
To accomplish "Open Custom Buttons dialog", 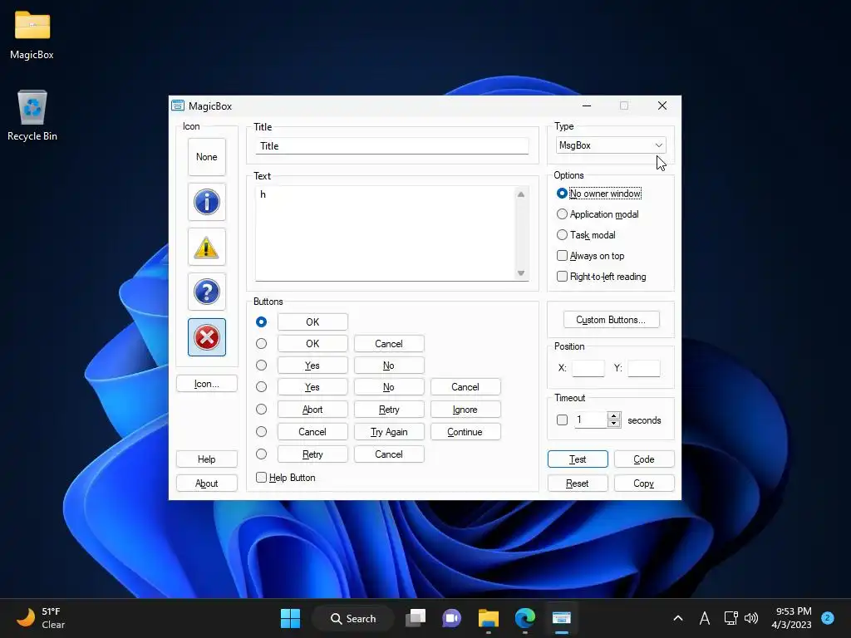I will [x=611, y=320].
